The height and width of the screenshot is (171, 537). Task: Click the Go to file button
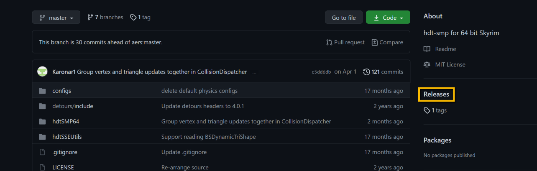pyautogui.click(x=344, y=18)
